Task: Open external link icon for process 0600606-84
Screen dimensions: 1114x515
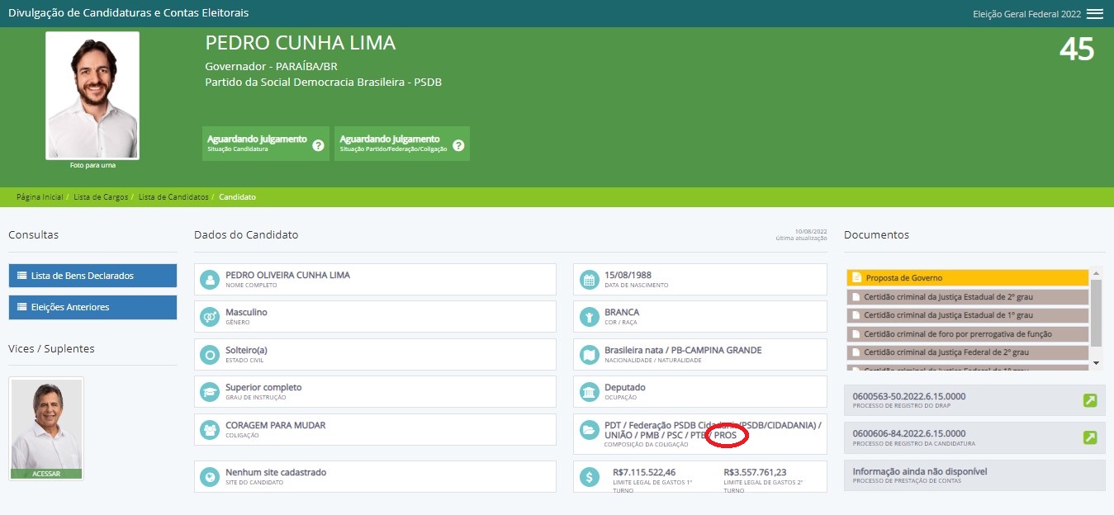Action: (x=1090, y=437)
